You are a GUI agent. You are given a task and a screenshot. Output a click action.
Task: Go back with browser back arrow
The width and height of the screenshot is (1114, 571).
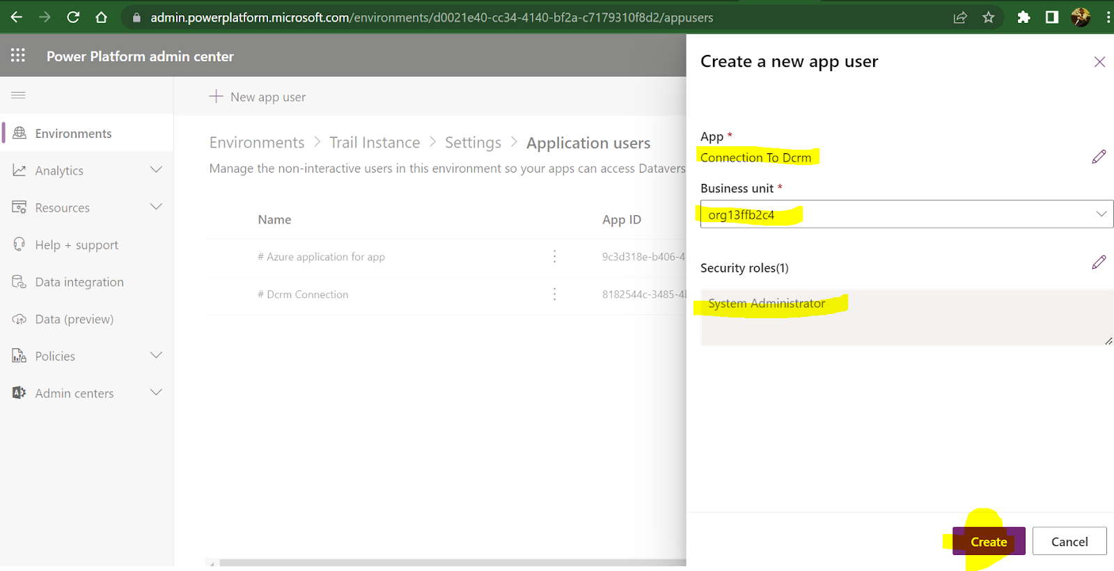pyautogui.click(x=17, y=17)
